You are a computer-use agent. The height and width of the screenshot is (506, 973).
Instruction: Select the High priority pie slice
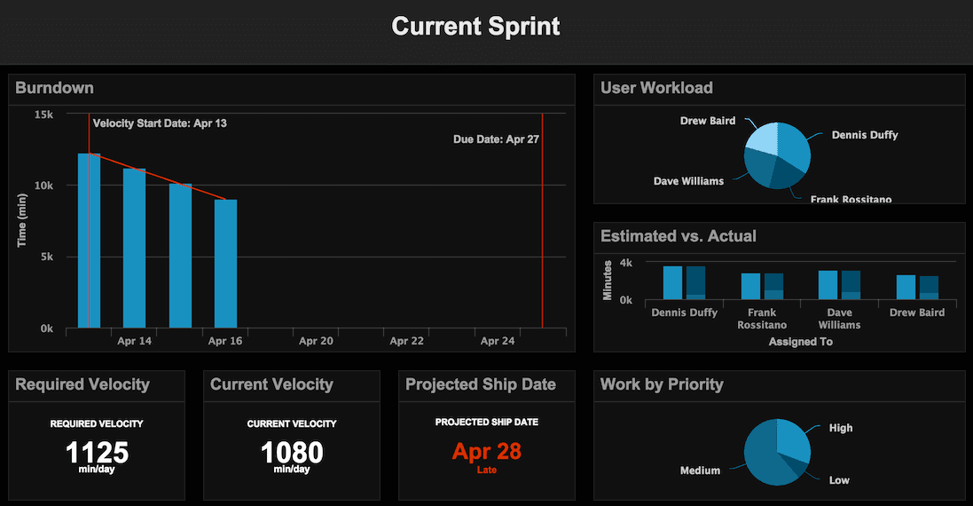click(794, 439)
